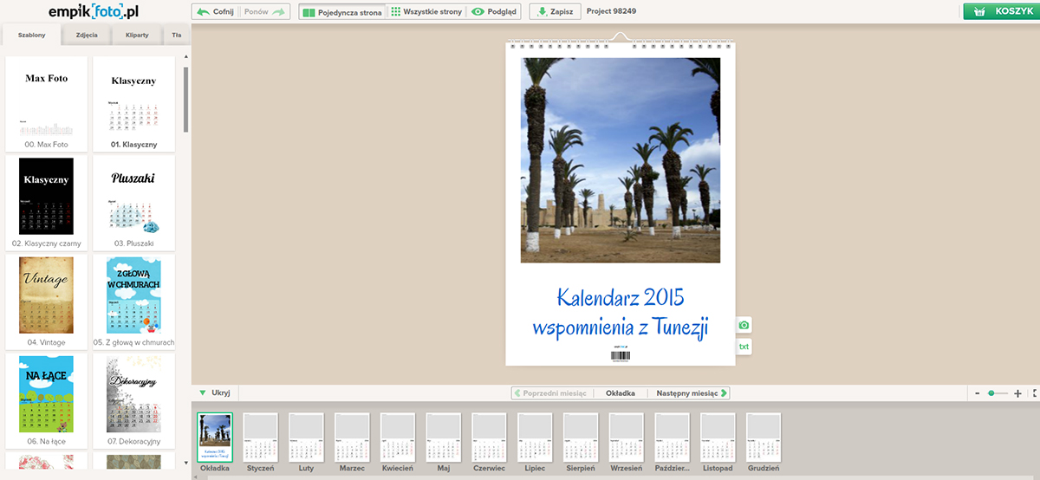Zoom out with the minus icon
Viewport: 1040px width, 480px height.
point(978,393)
